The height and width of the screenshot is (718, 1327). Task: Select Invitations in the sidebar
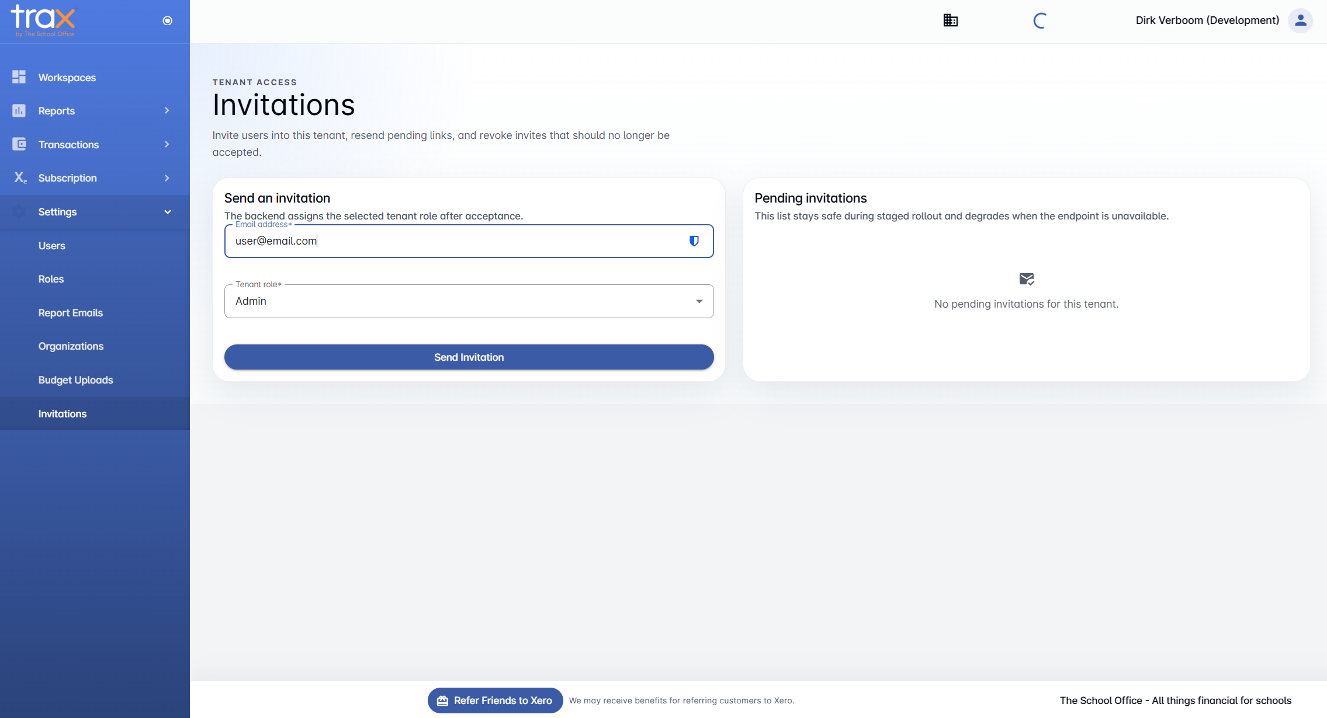(95, 414)
